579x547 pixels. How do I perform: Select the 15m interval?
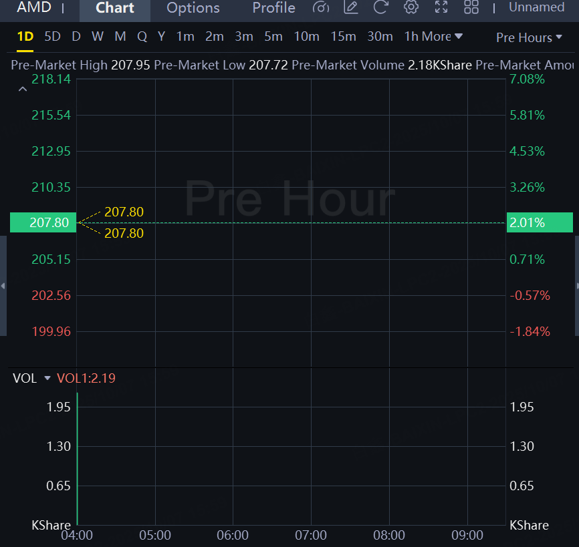(343, 37)
